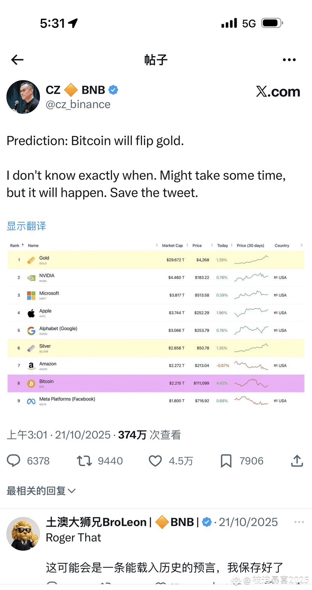Open @cz_binance's profile via the handle
Viewport: 312px width, 590px height.
coord(78,104)
